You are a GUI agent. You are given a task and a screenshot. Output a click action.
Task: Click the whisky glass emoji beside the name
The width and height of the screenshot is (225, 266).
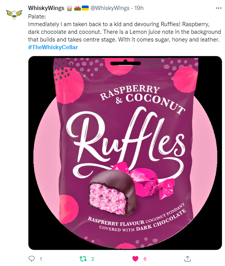click(x=69, y=8)
